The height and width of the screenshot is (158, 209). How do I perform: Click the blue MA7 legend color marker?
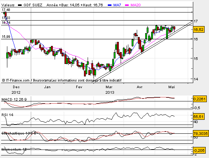(110, 5)
